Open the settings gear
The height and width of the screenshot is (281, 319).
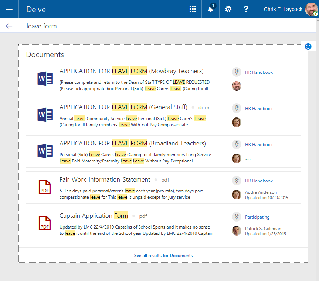click(x=228, y=9)
